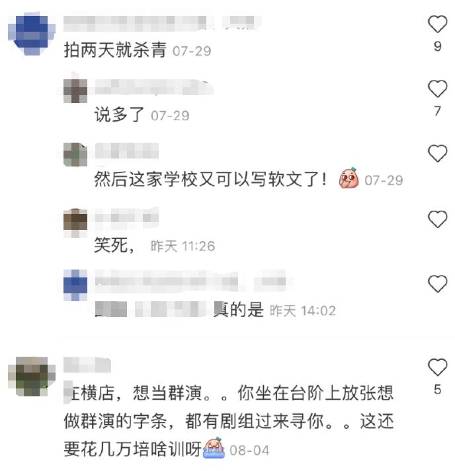The image size is (455, 471).
Task: Tap reply '然后这家学校又可以写软文了!'
Action: coord(210,179)
